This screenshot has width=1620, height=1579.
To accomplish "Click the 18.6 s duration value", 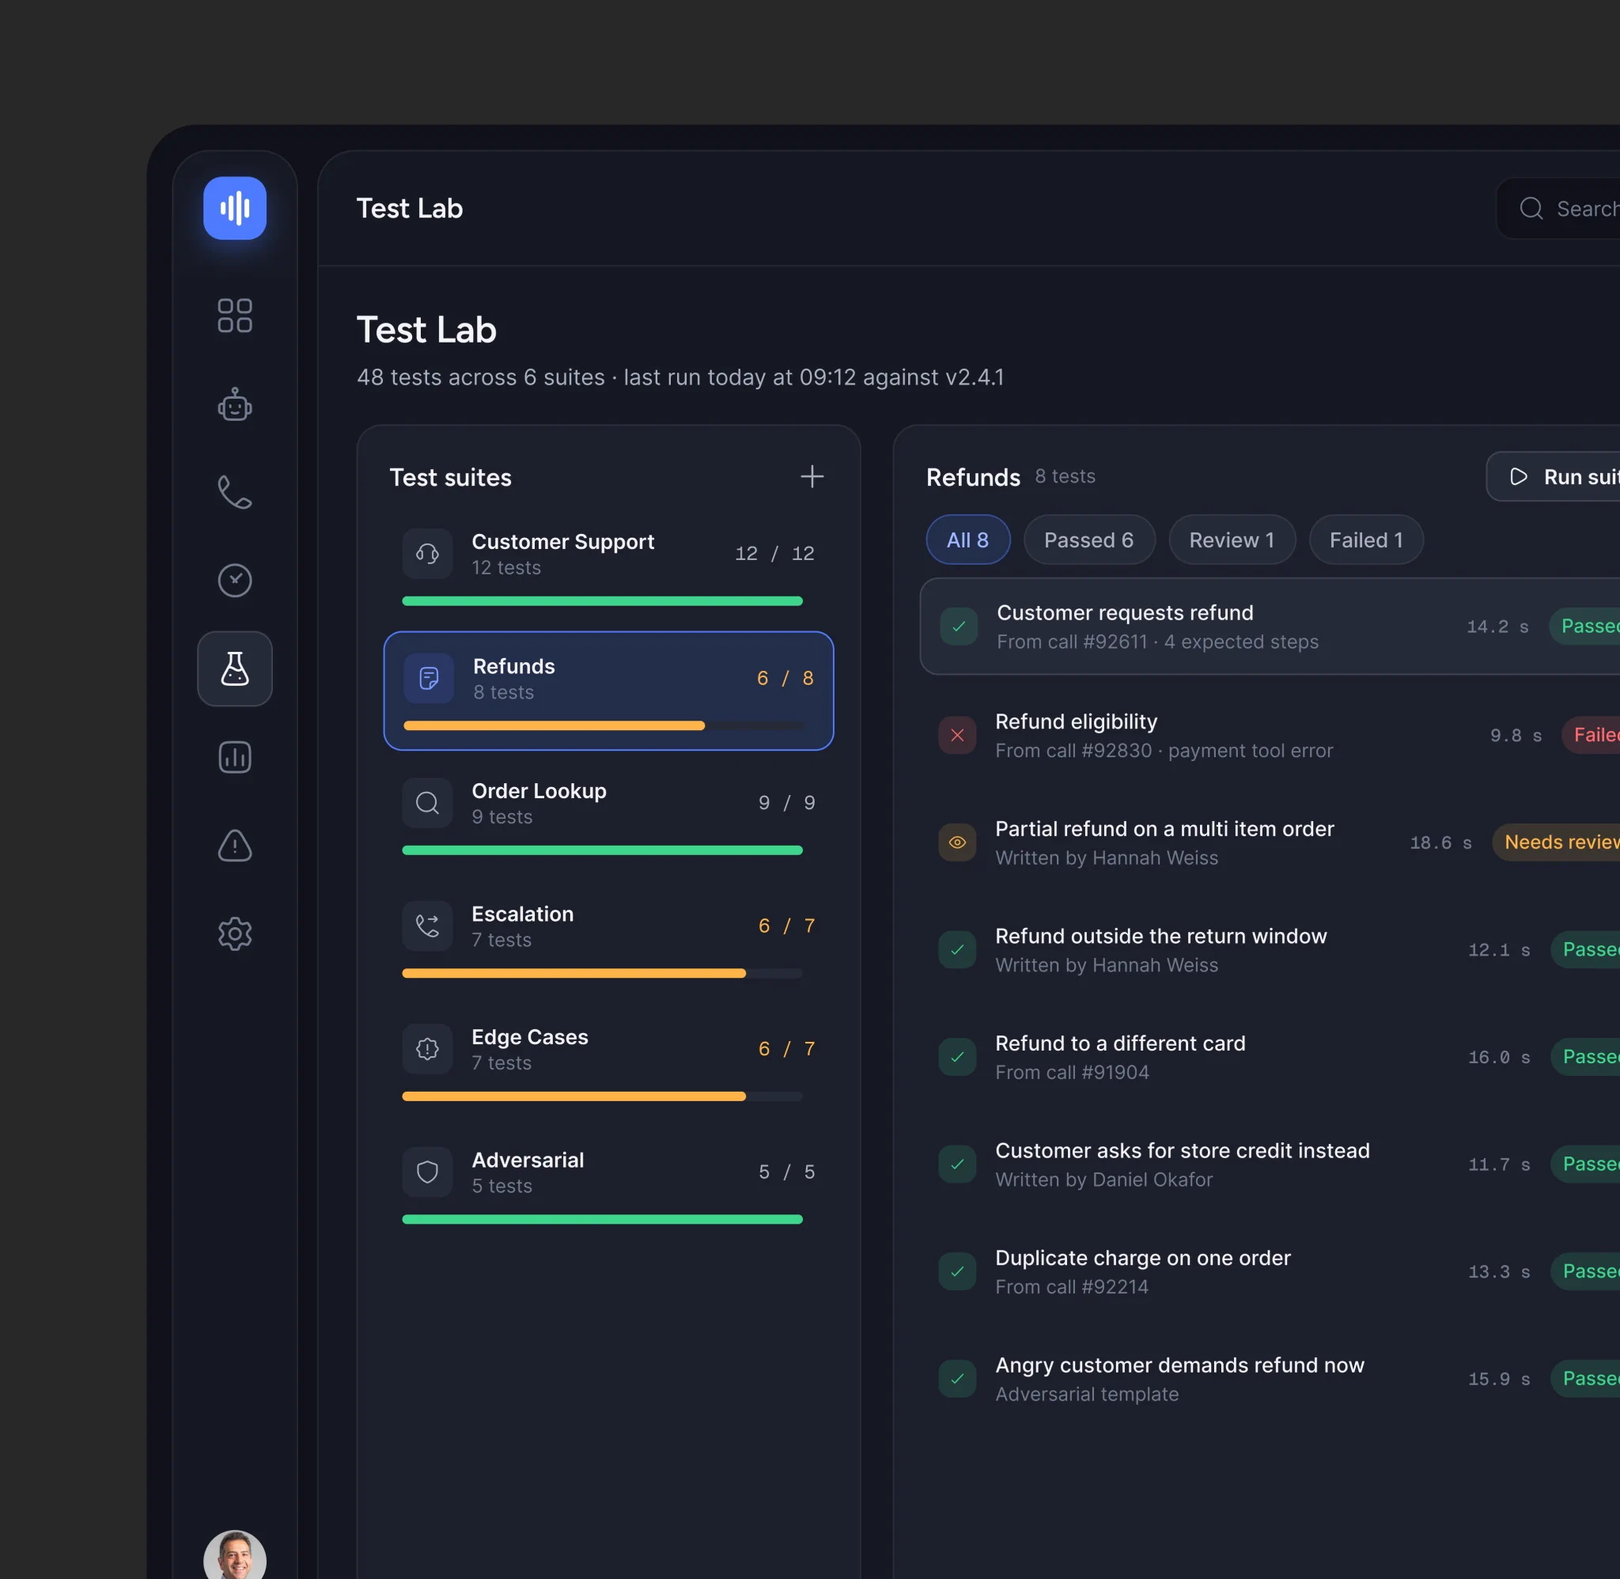I will 1441,843.
